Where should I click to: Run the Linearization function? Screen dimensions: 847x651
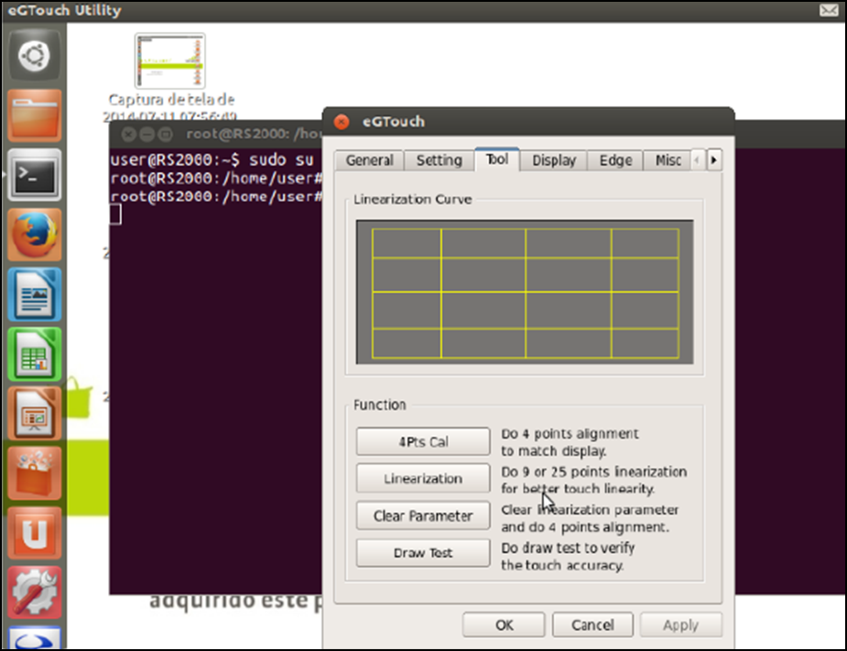click(x=423, y=479)
